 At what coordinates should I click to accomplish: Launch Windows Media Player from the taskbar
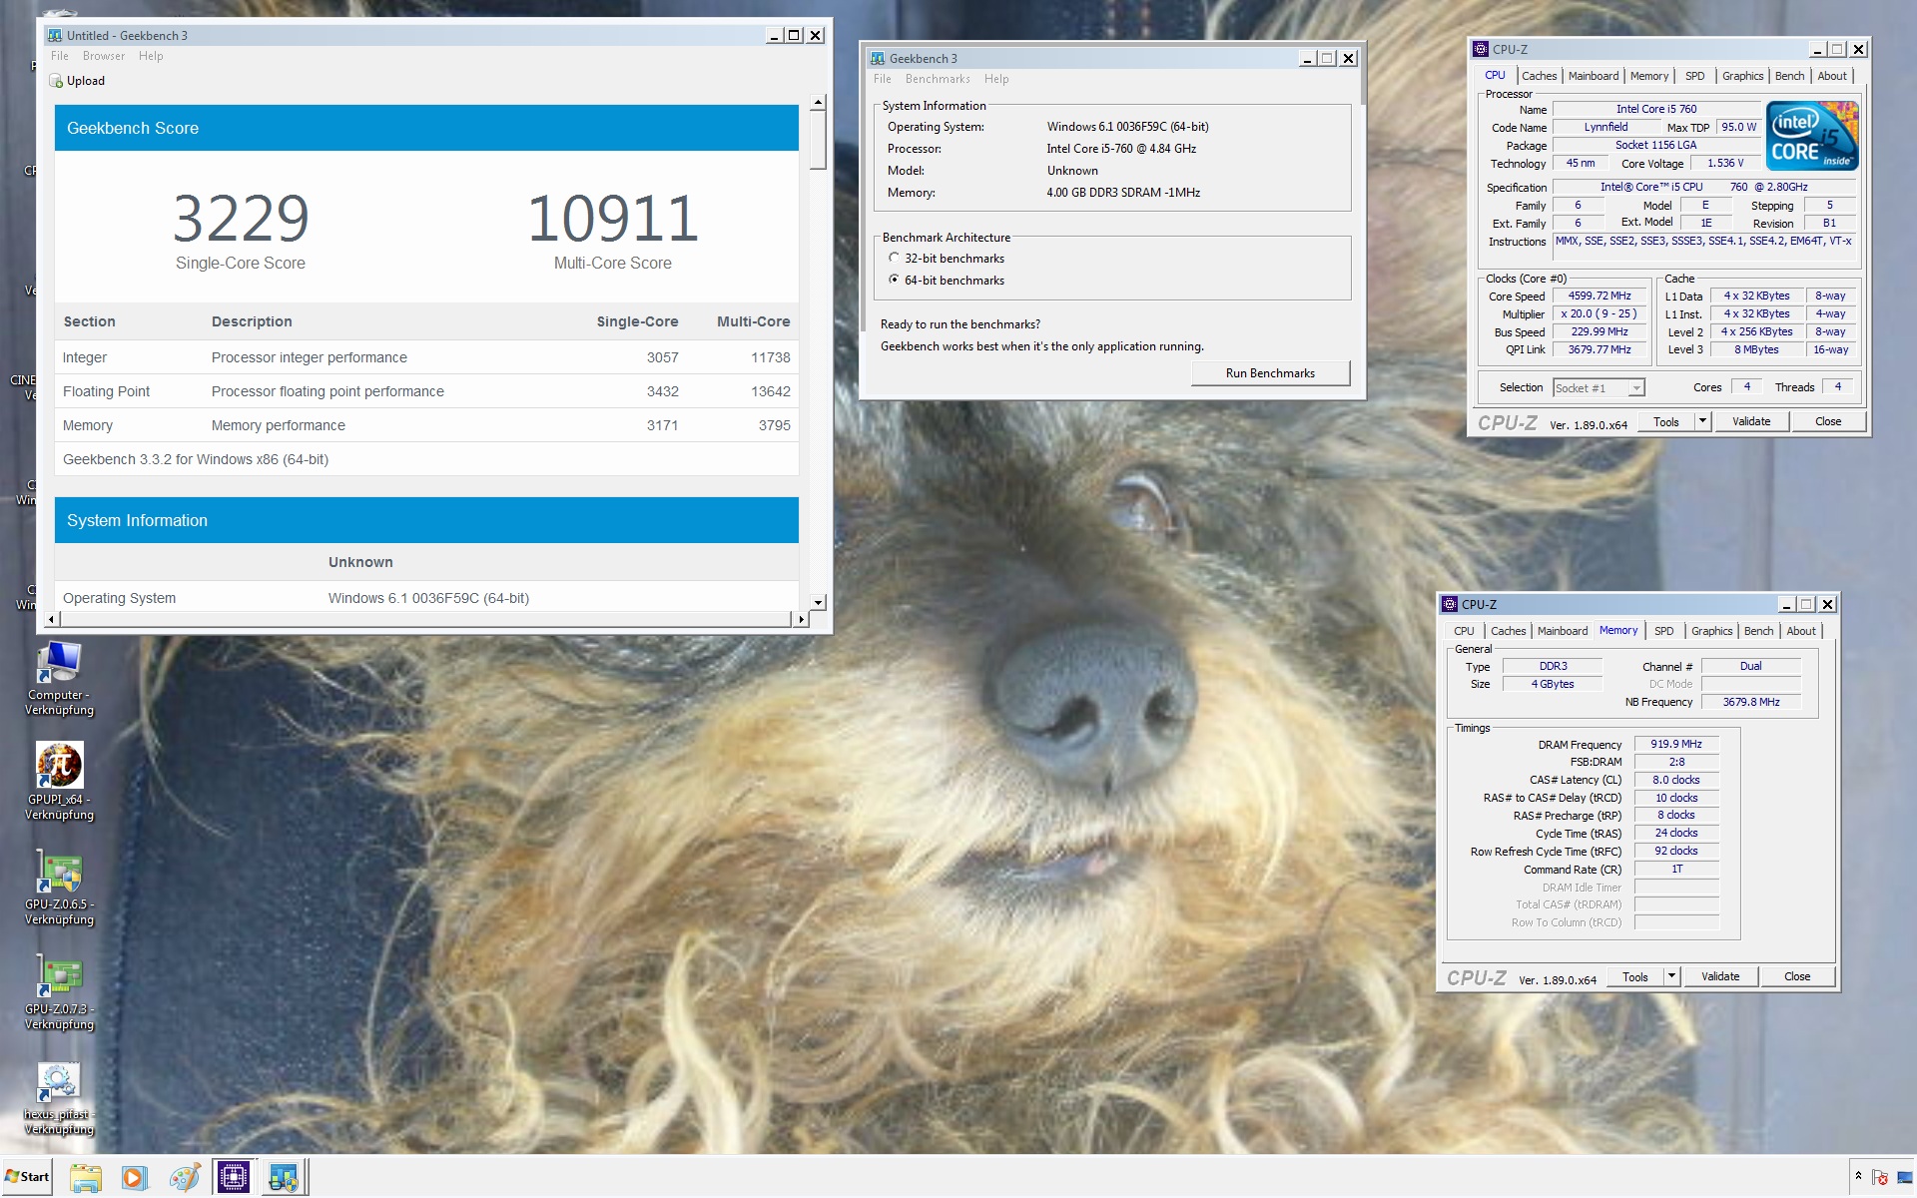134,1177
